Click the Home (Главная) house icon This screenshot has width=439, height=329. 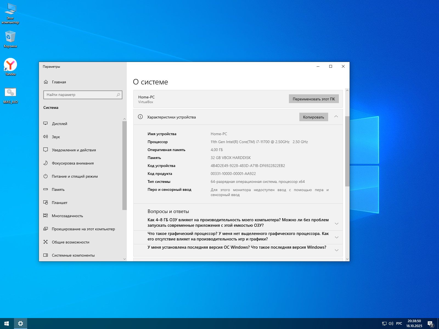pos(46,82)
